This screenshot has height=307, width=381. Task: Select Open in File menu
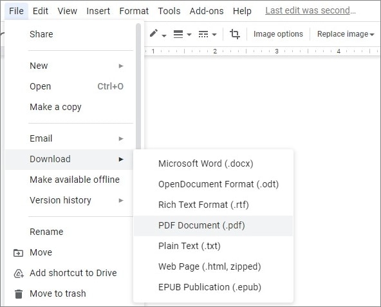tap(70, 86)
